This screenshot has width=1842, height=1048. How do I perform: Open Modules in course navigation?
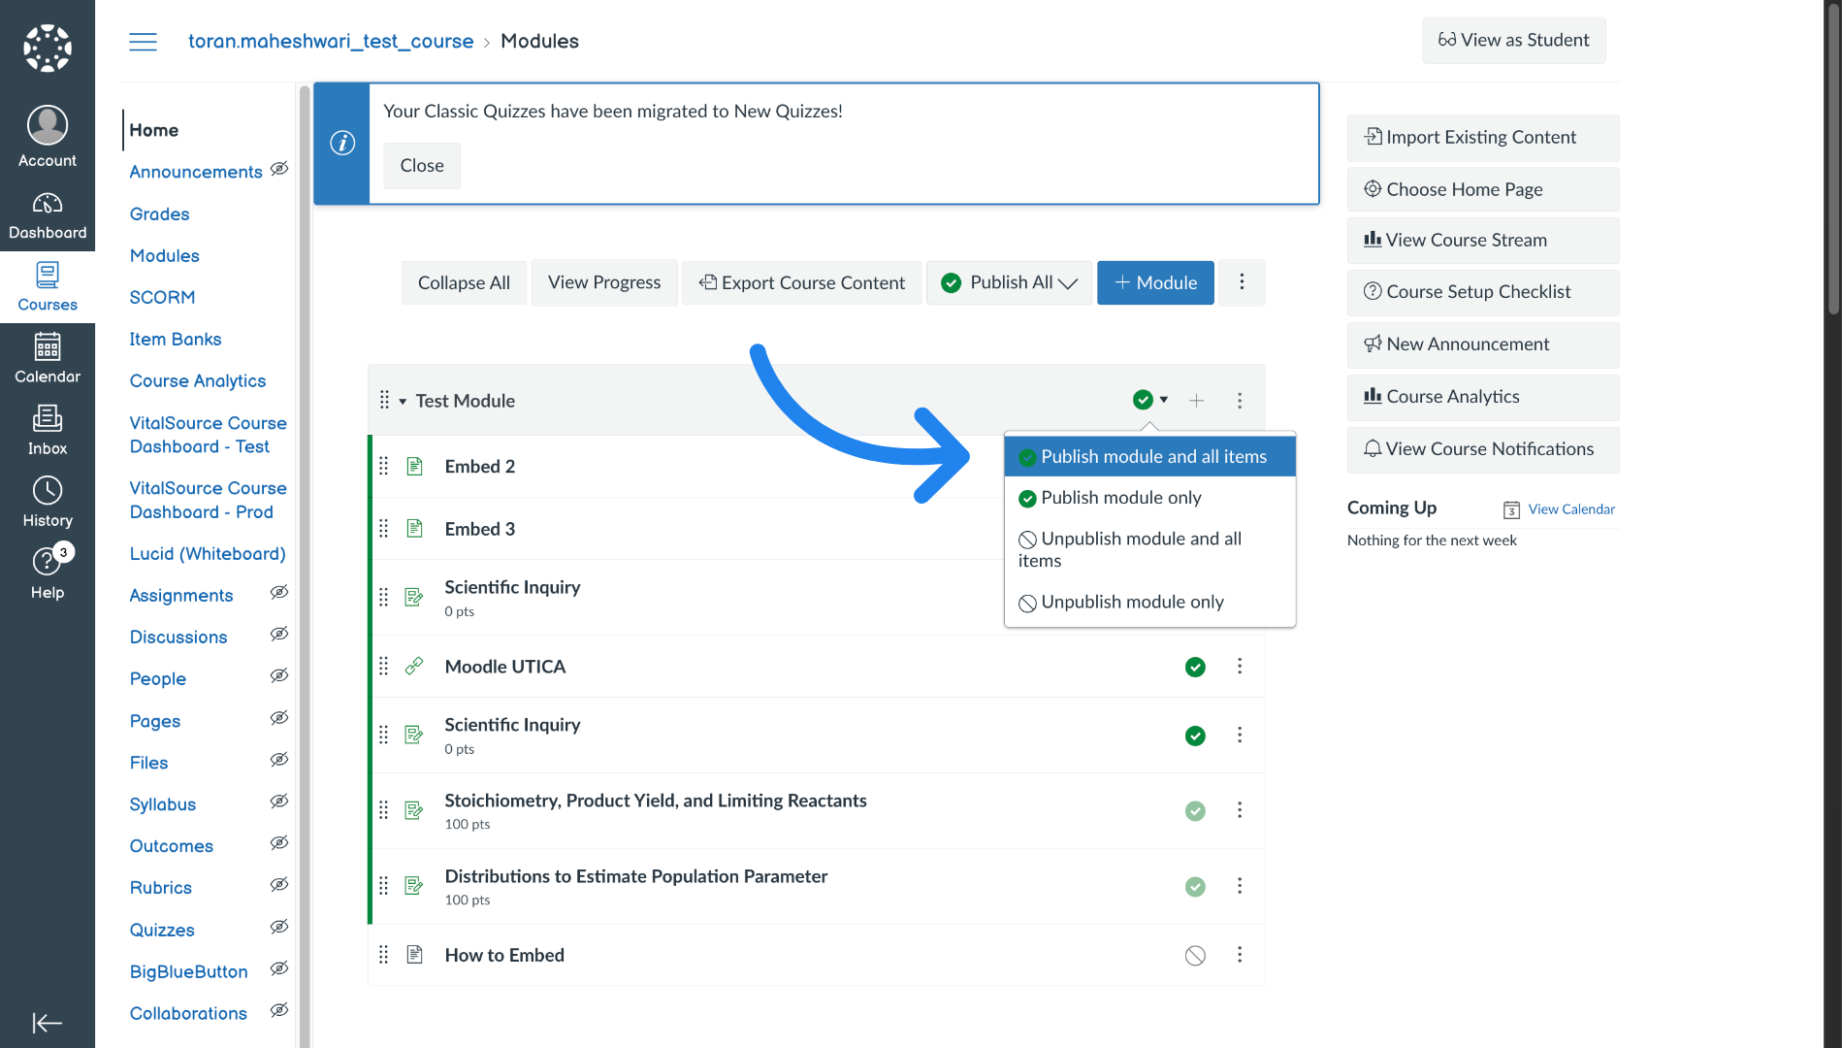click(x=165, y=255)
